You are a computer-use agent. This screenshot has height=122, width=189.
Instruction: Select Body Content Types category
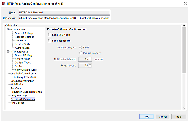26,70
